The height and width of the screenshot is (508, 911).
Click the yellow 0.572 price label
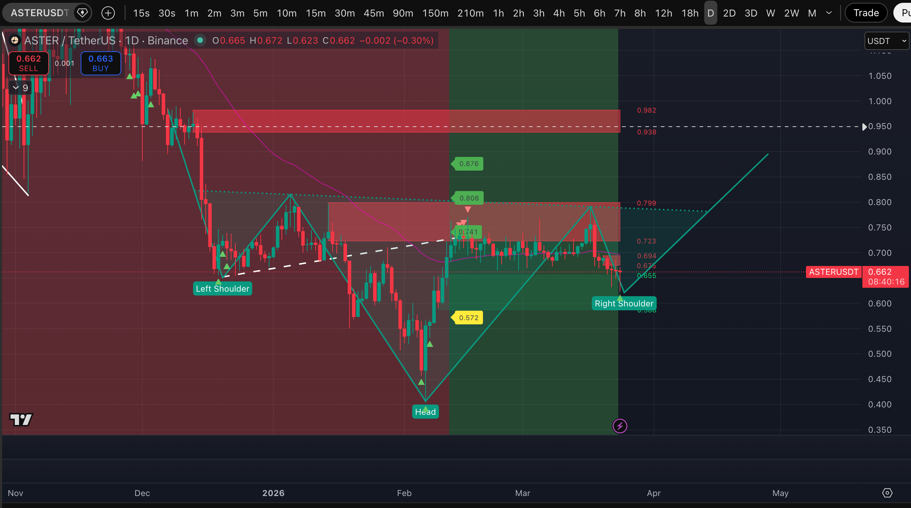pyautogui.click(x=468, y=318)
